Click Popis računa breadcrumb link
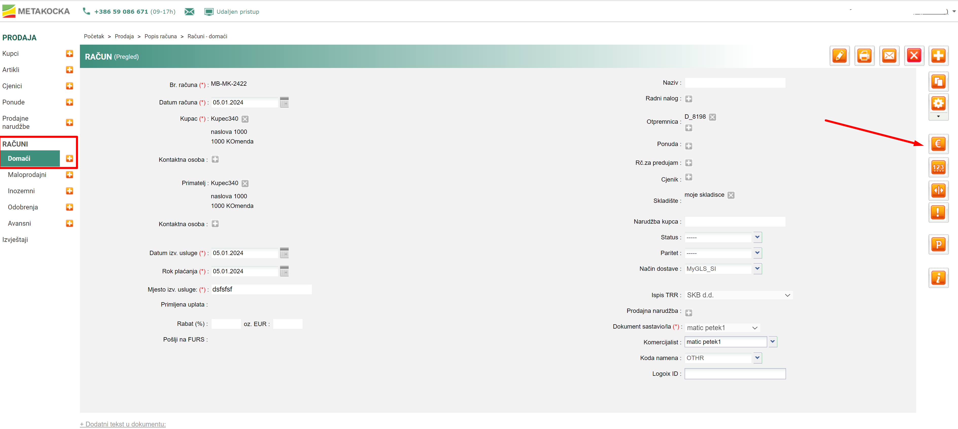Viewport: 958px width, 429px height. point(160,37)
